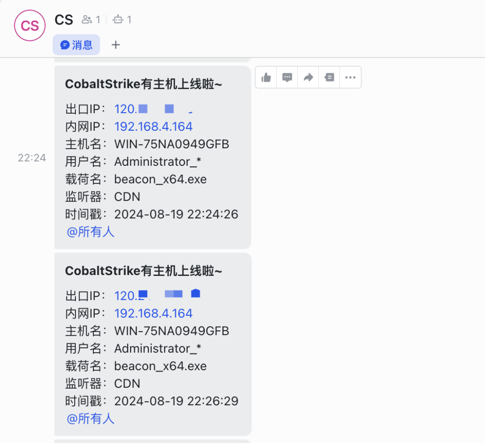Open more message actions ellipsis

(x=350, y=77)
